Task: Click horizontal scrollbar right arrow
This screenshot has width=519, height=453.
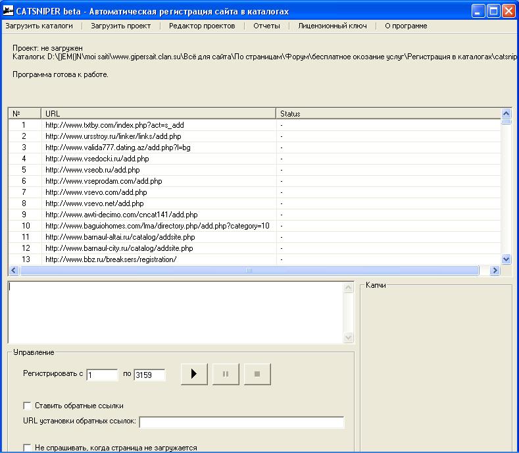Action: [x=495, y=271]
